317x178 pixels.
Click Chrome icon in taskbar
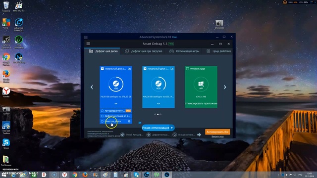point(75,175)
